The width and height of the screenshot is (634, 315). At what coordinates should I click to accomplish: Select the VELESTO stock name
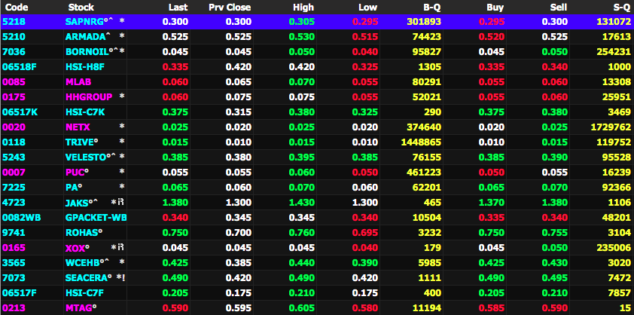coord(85,157)
